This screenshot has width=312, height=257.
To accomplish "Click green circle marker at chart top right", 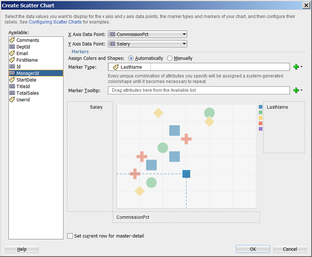I will point(209,113).
